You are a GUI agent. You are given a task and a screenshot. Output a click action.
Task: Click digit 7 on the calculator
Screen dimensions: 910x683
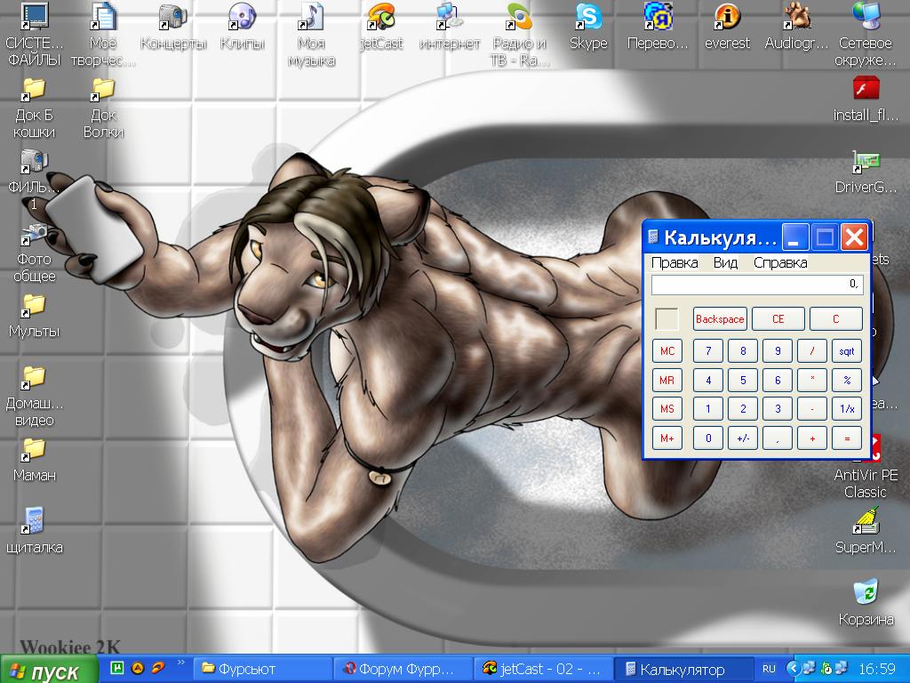[x=708, y=350]
